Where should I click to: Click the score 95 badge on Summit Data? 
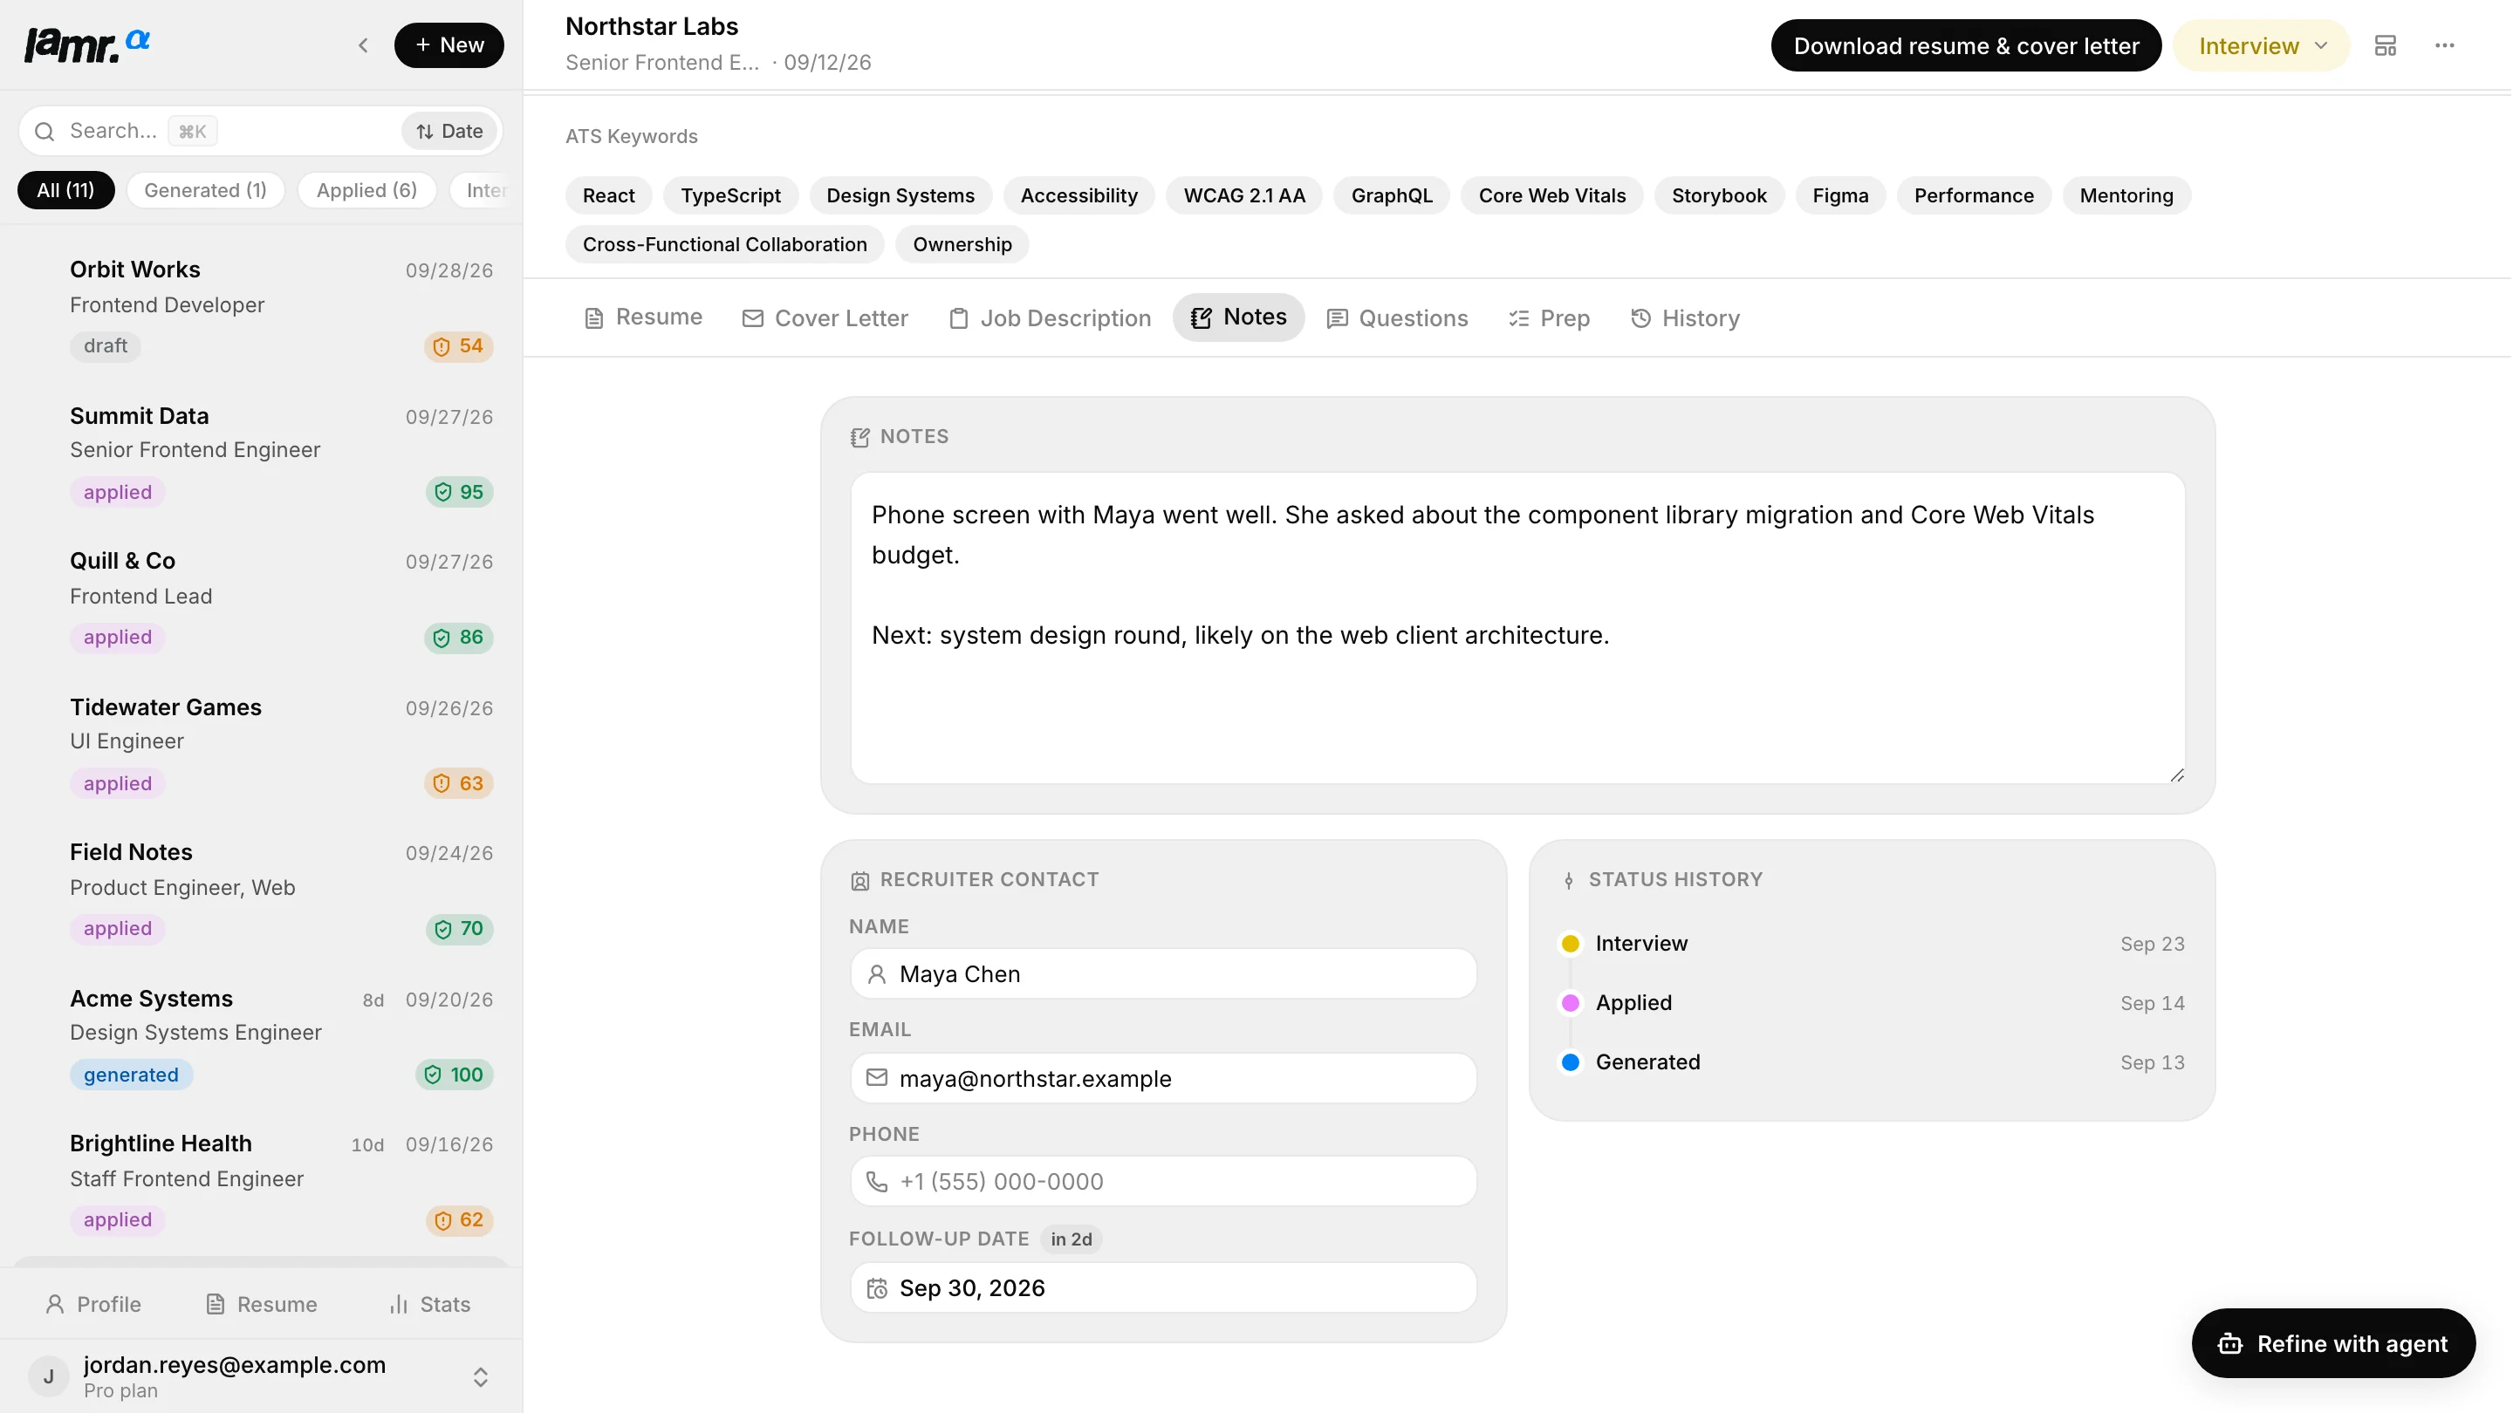pos(460,493)
